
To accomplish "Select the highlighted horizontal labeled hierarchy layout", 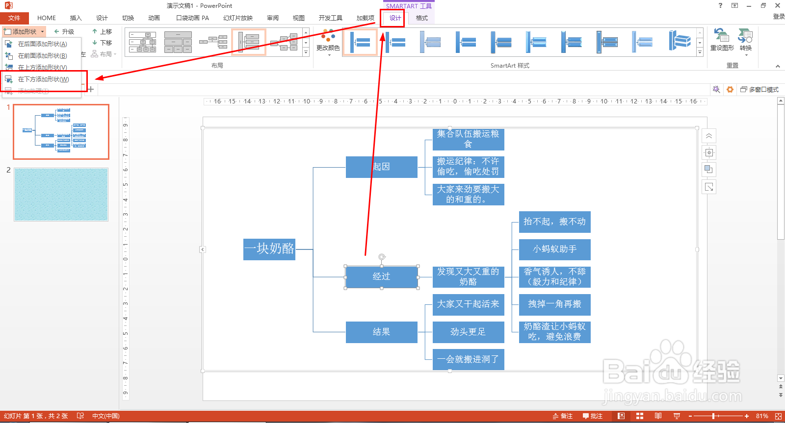I will point(249,42).
